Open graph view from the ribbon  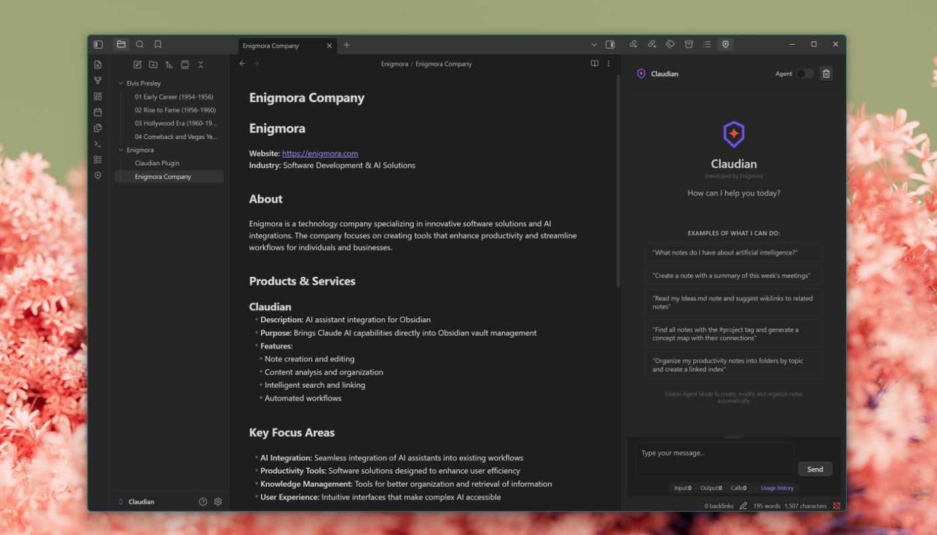pos(98,80)
